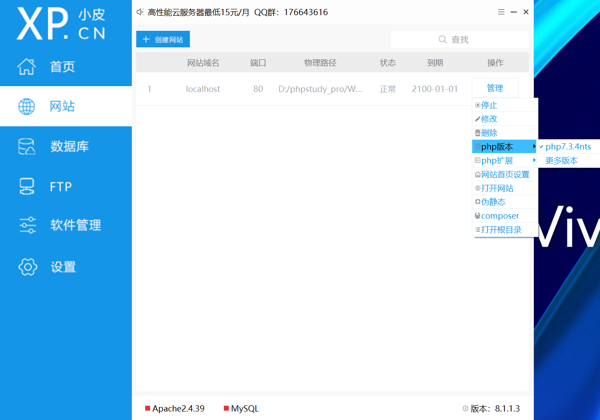The width and height of the screenshot is (600, 420).
Task: Click the magnifier icon in search box
Action: 443,39
